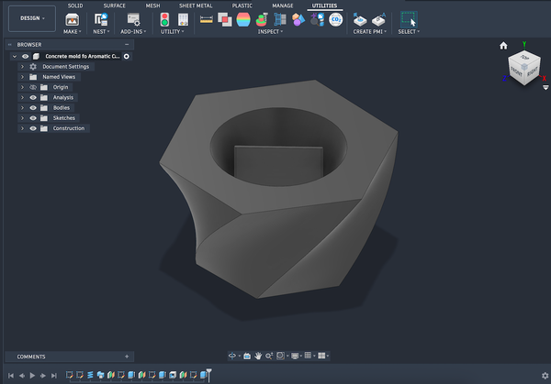
Task: Click the accessibility analysis icon
Action: [x=317, y=19]
